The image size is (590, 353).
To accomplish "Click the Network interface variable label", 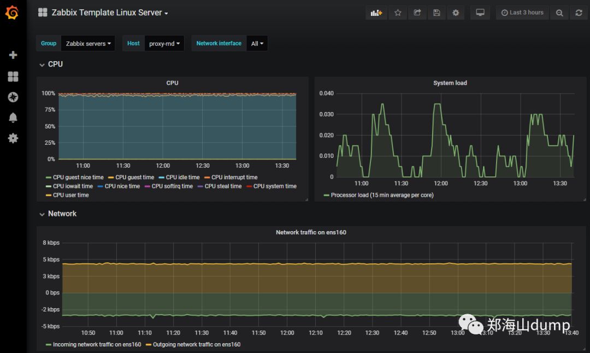I will click(219, 43).
